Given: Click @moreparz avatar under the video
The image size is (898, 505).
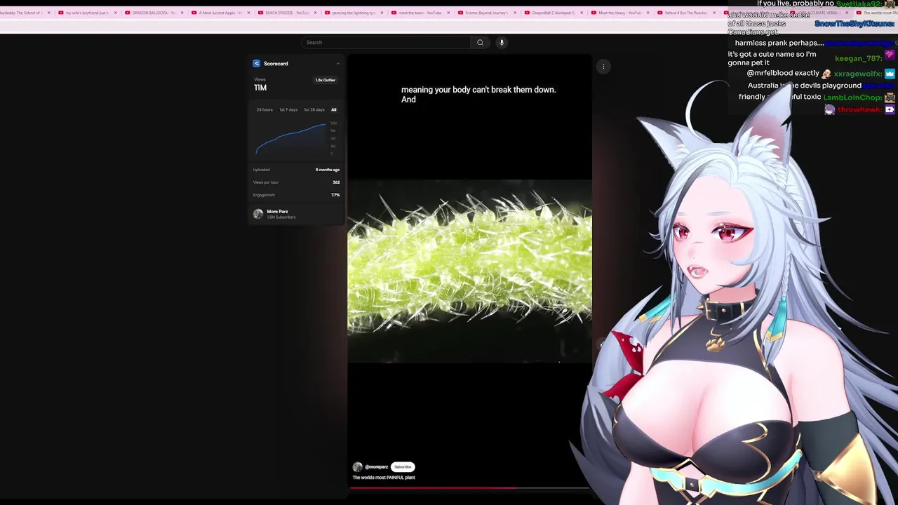Looking at the screenshot, I should (x=358, y=467).
